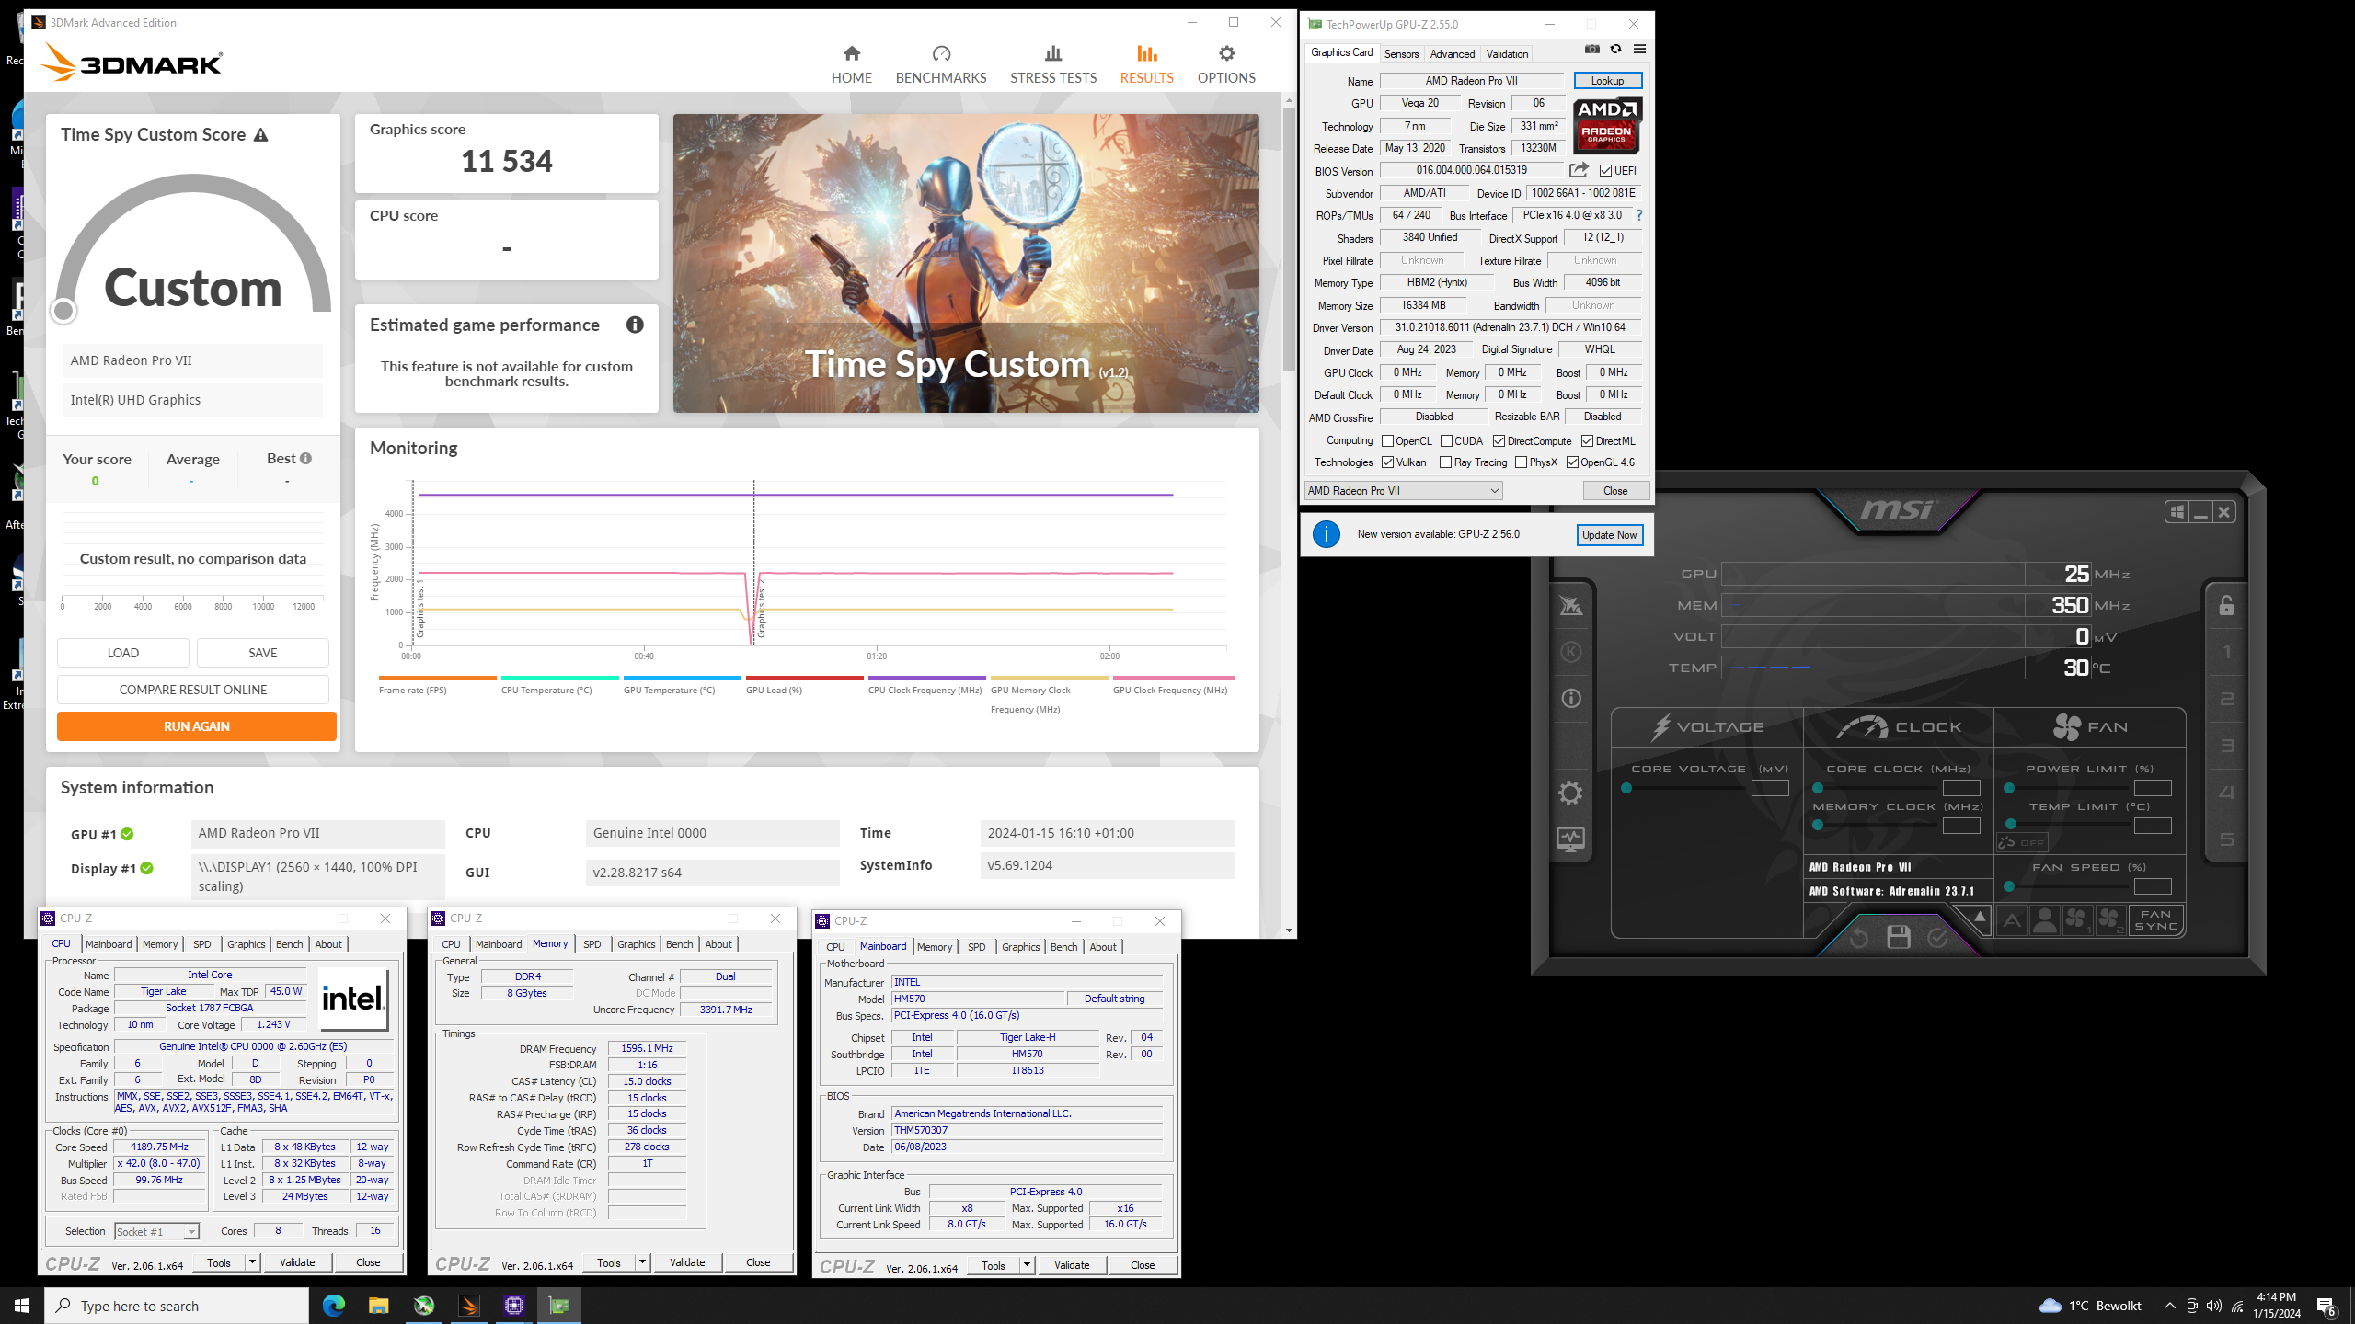Click Update Now in GPU-Z
Screen dimensions: 2355x1324
pyautogui.click(x=1609, y=535)
